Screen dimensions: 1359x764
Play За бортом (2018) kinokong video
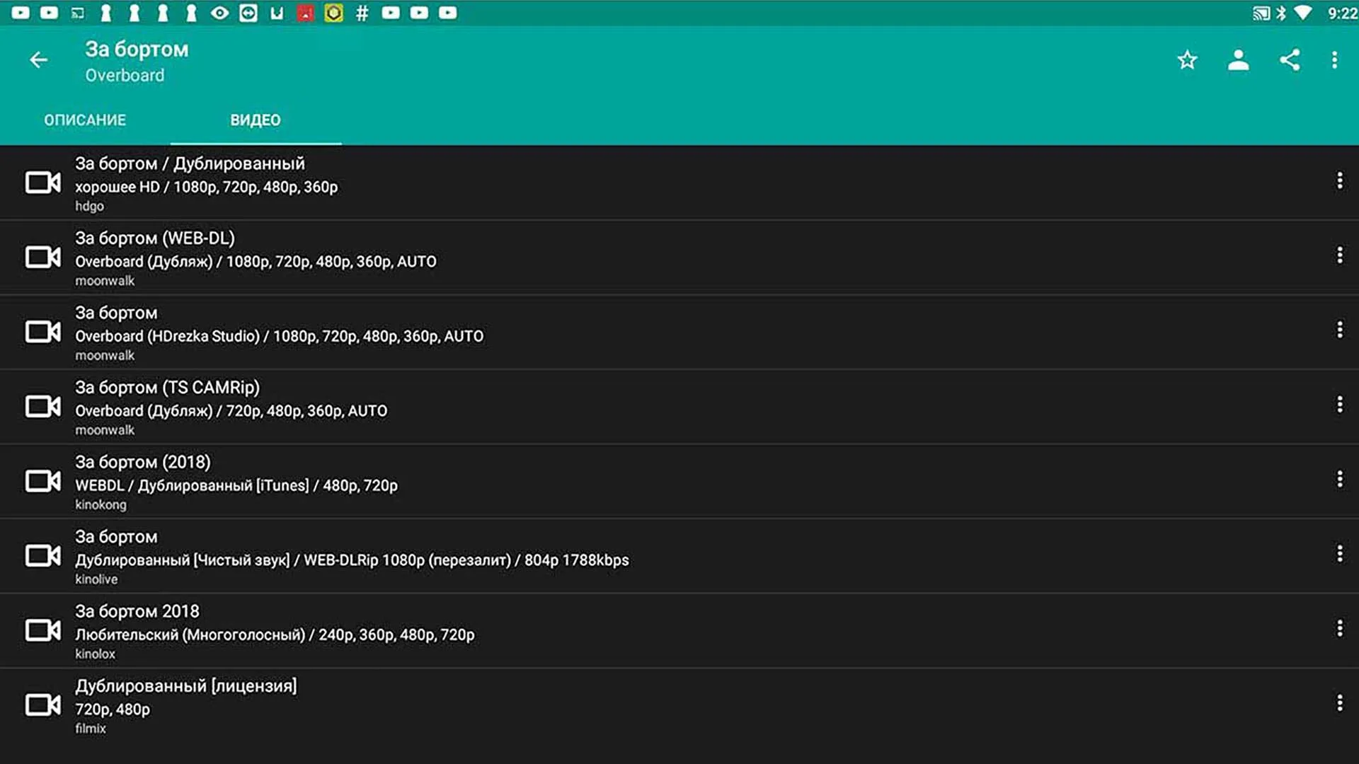[236, 482]
